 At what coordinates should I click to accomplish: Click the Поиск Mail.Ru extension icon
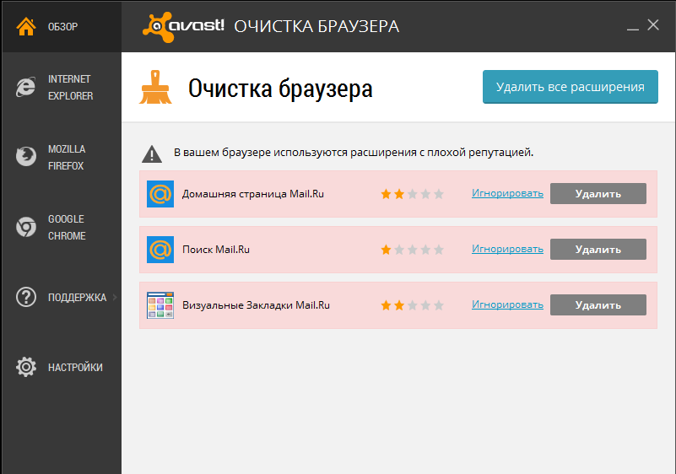pos(160,250)
